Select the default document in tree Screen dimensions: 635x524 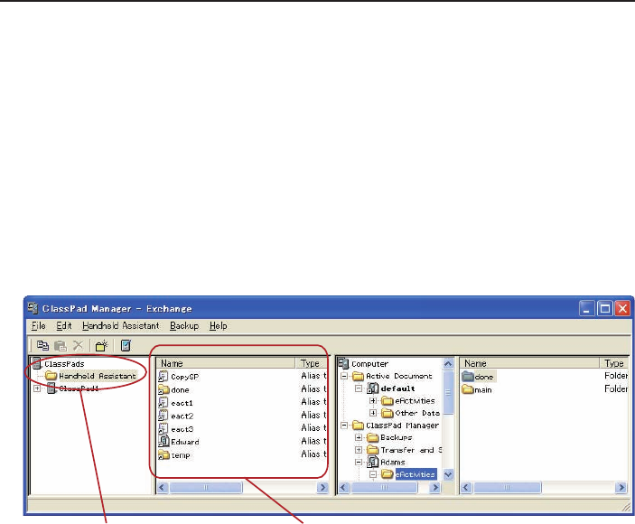click(x=397, y=388)
